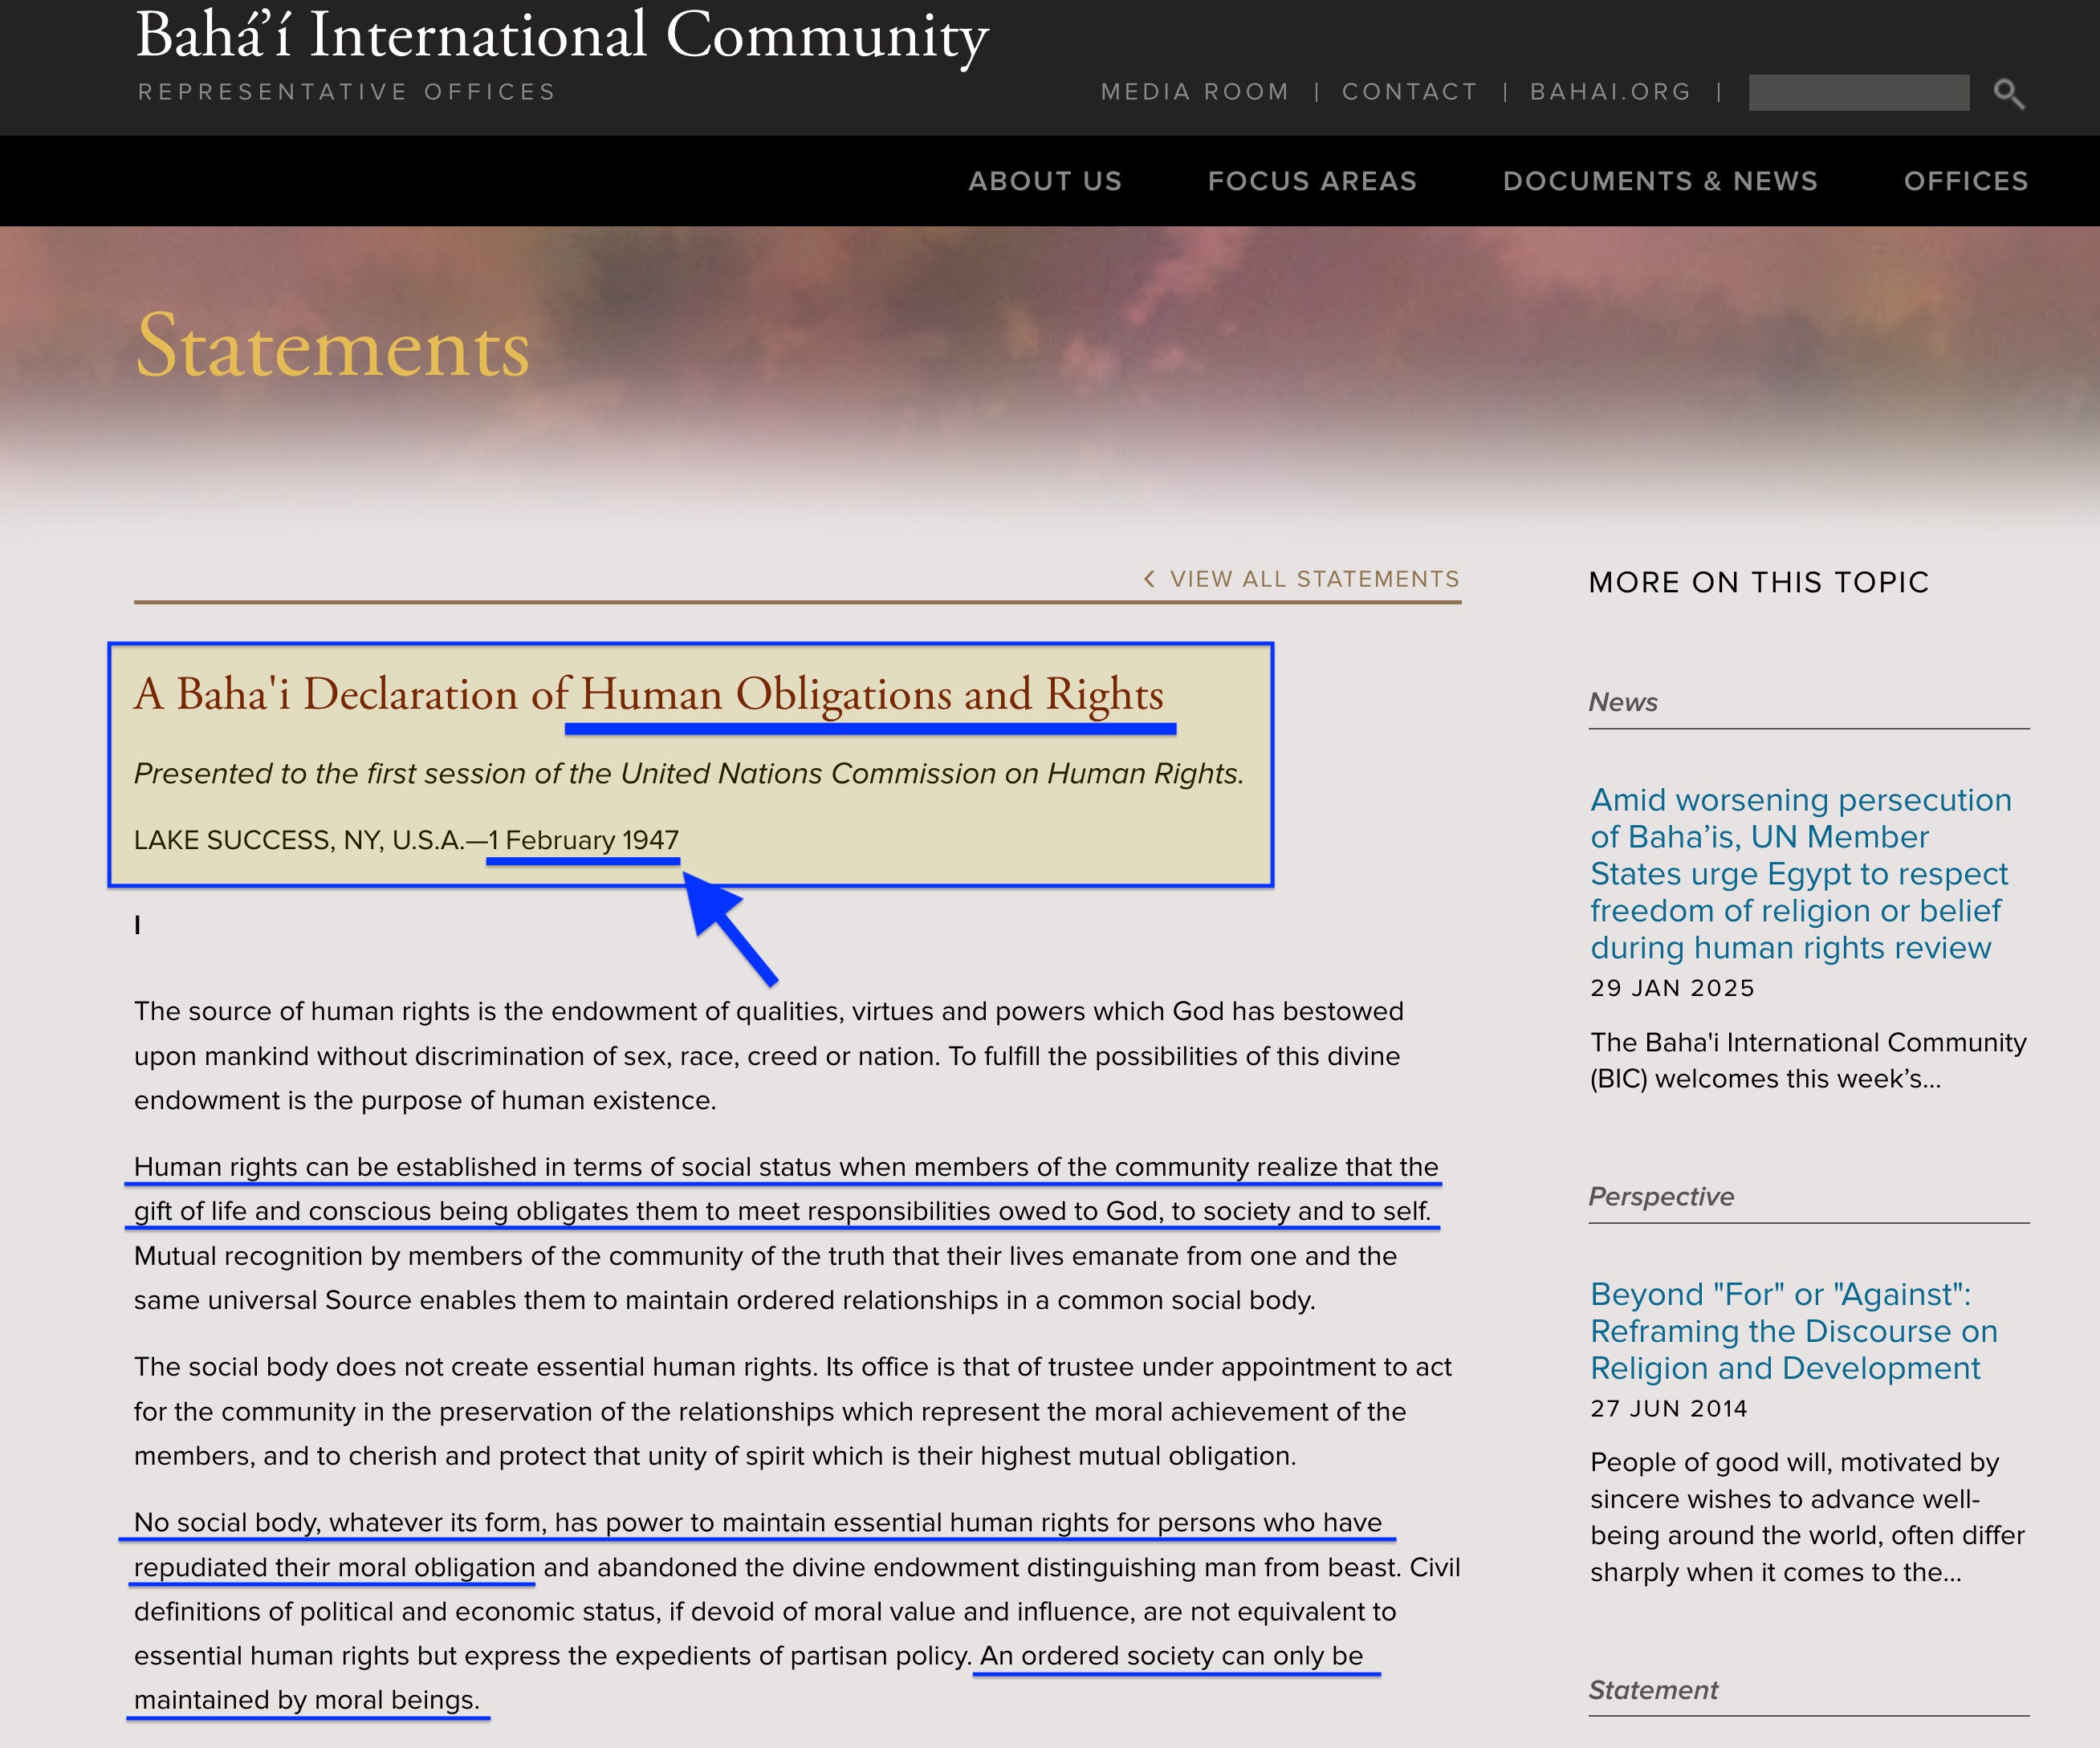Click the Perspective section label
Screen dimensions: 2100x1748
(1661, 1196)
